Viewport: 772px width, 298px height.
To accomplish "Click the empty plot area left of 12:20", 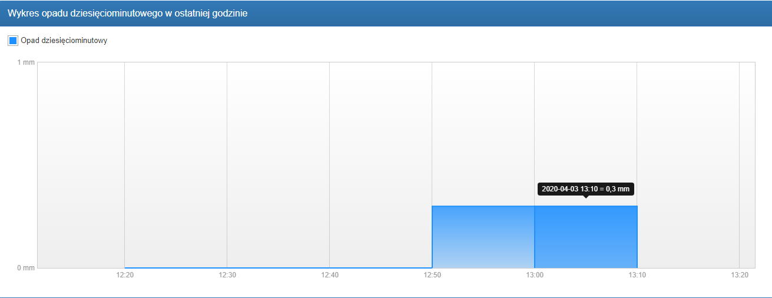I will pos(81,165).
